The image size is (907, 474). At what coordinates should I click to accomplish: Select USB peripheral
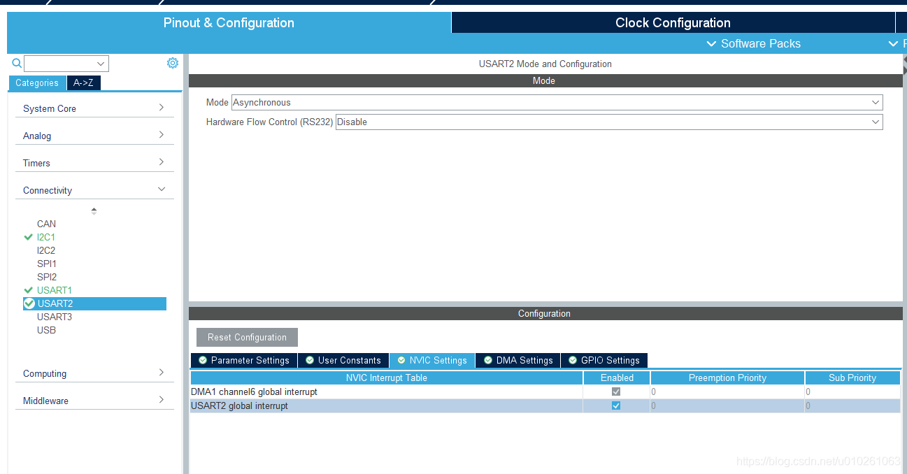pyautogui.click(x=46, y=330)
